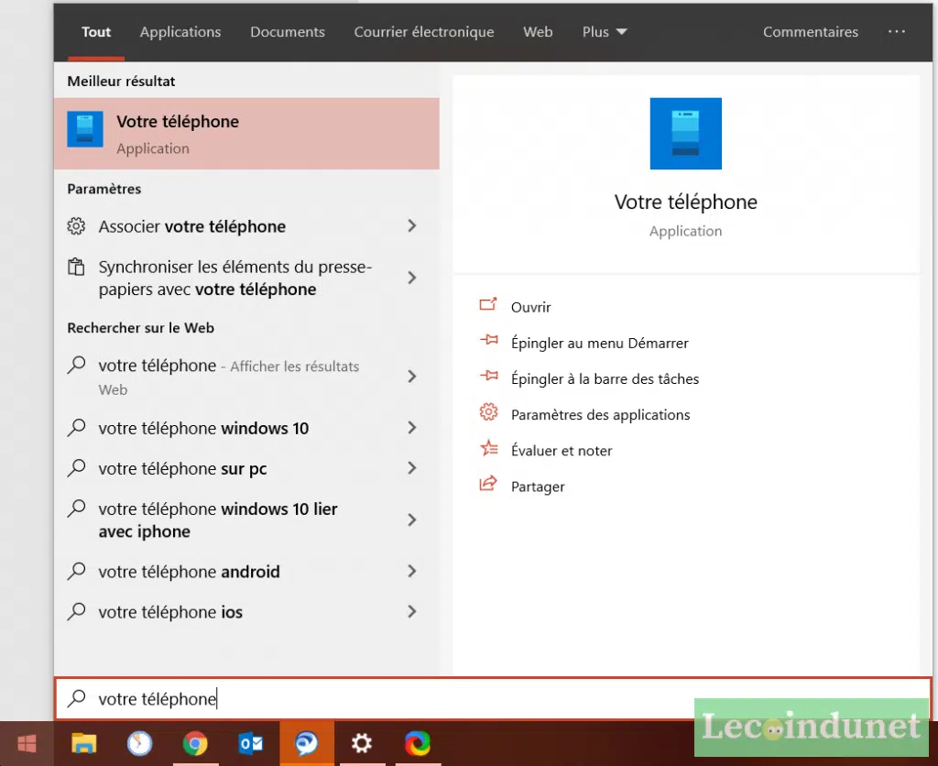Launch Google Chrome from the taskbar
The height and width of the screenshot is (766, 938).
pyautogui.click(x=195, y=744)
